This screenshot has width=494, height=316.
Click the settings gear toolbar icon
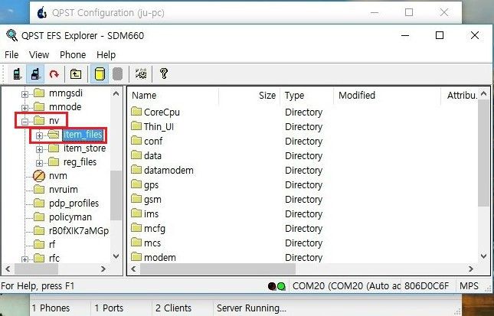141,74
